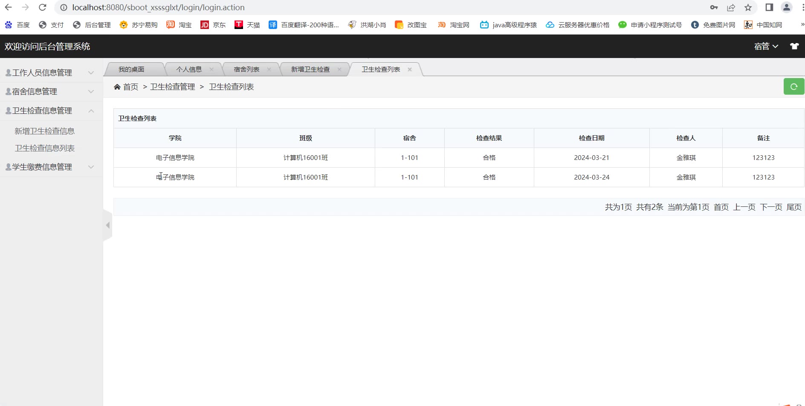The image size is (805, 406).
Task: Click the 欢迎访问后台管理系统 title
Action: (47, 46)
